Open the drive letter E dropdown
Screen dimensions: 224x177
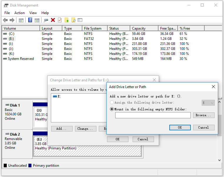point(208,103)
